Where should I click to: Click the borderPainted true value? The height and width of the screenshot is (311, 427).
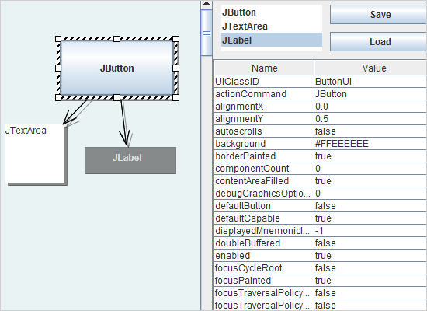[370, 156]
